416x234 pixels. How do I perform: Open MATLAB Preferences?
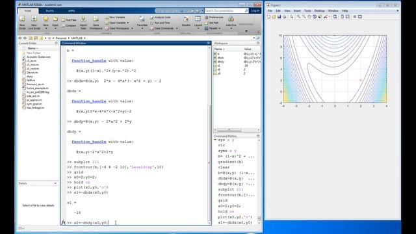214,18
